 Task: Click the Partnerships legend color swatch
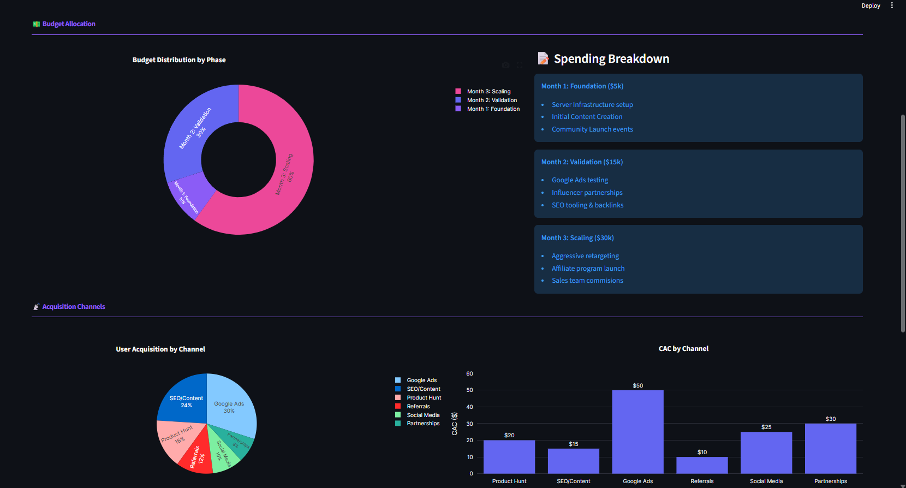point(398,424)
